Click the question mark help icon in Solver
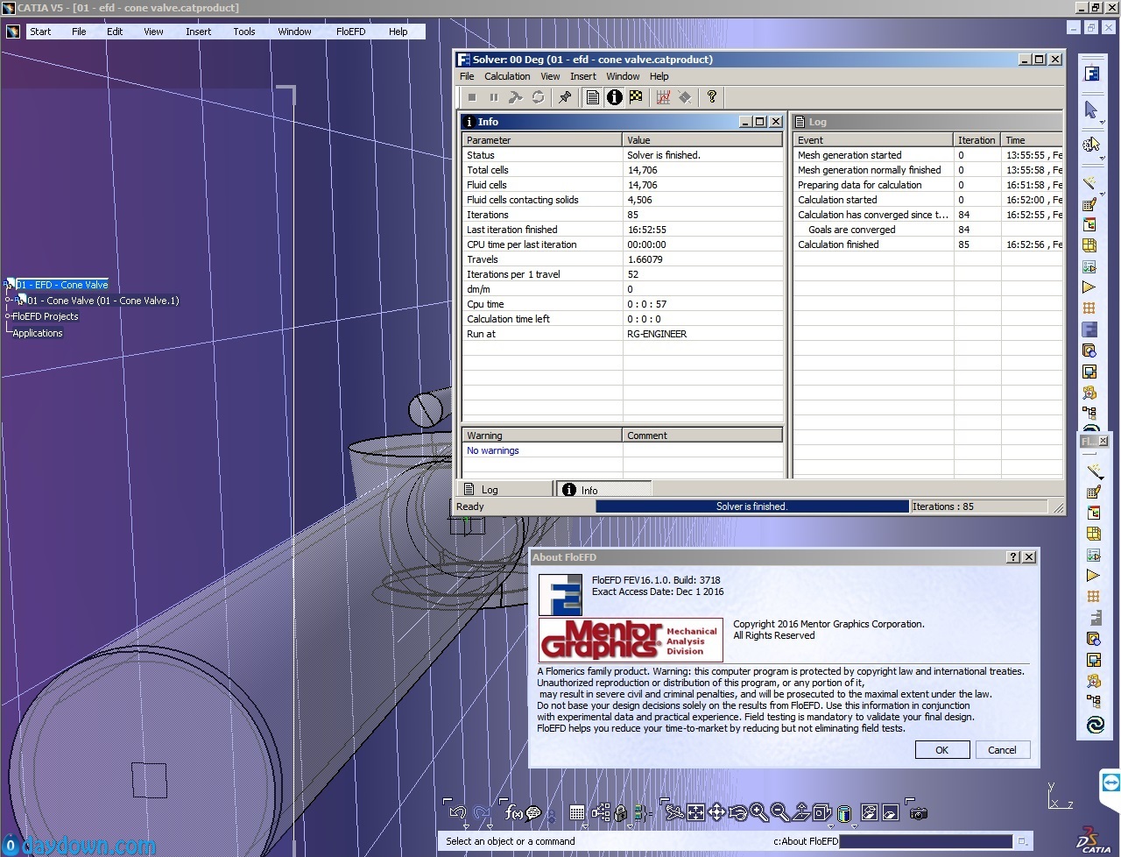Viewport: 1121px width, 857px height. [712, 97]
